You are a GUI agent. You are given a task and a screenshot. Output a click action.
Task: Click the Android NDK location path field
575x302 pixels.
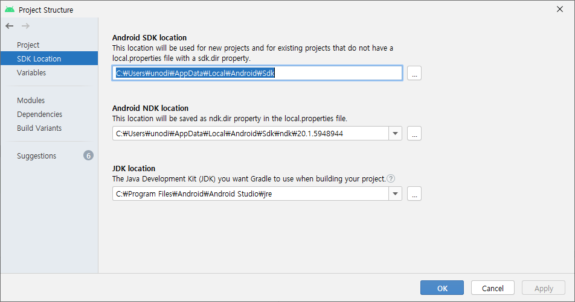tap(251, 134)
